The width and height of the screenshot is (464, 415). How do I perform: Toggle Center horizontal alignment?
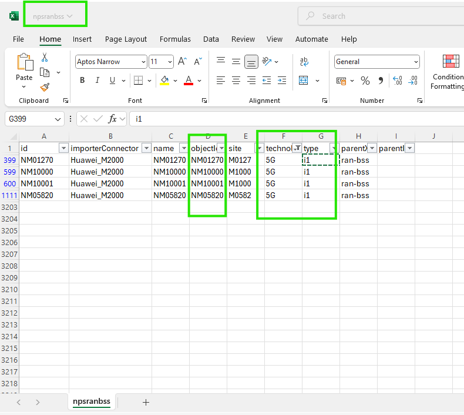click(x=236, y=81)
